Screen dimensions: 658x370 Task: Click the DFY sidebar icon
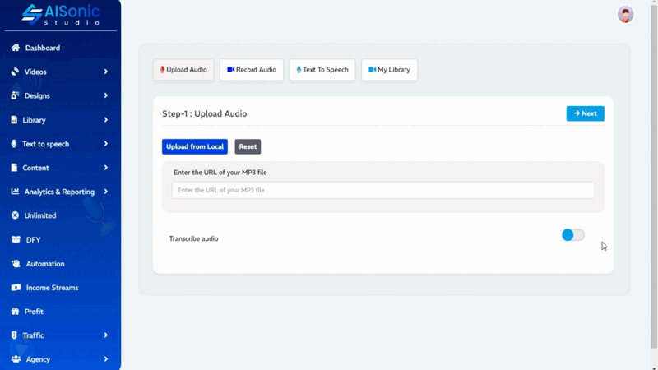[15, 240]
